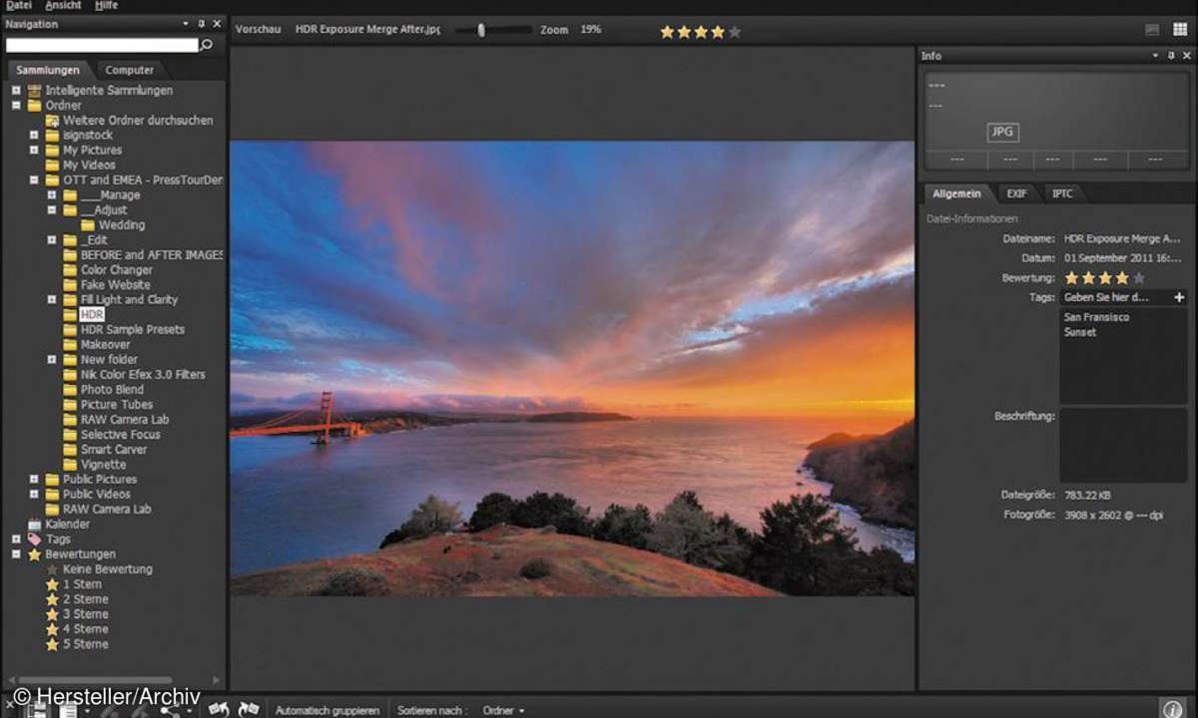Click the Navigation search input field

[x=102, y=45]
